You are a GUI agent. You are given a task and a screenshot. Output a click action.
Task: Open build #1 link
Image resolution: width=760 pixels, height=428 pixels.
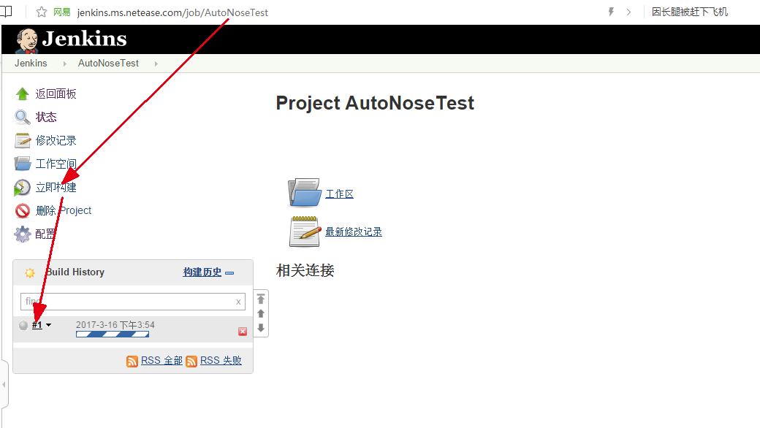pyautogui.click(x=37, y=325)
